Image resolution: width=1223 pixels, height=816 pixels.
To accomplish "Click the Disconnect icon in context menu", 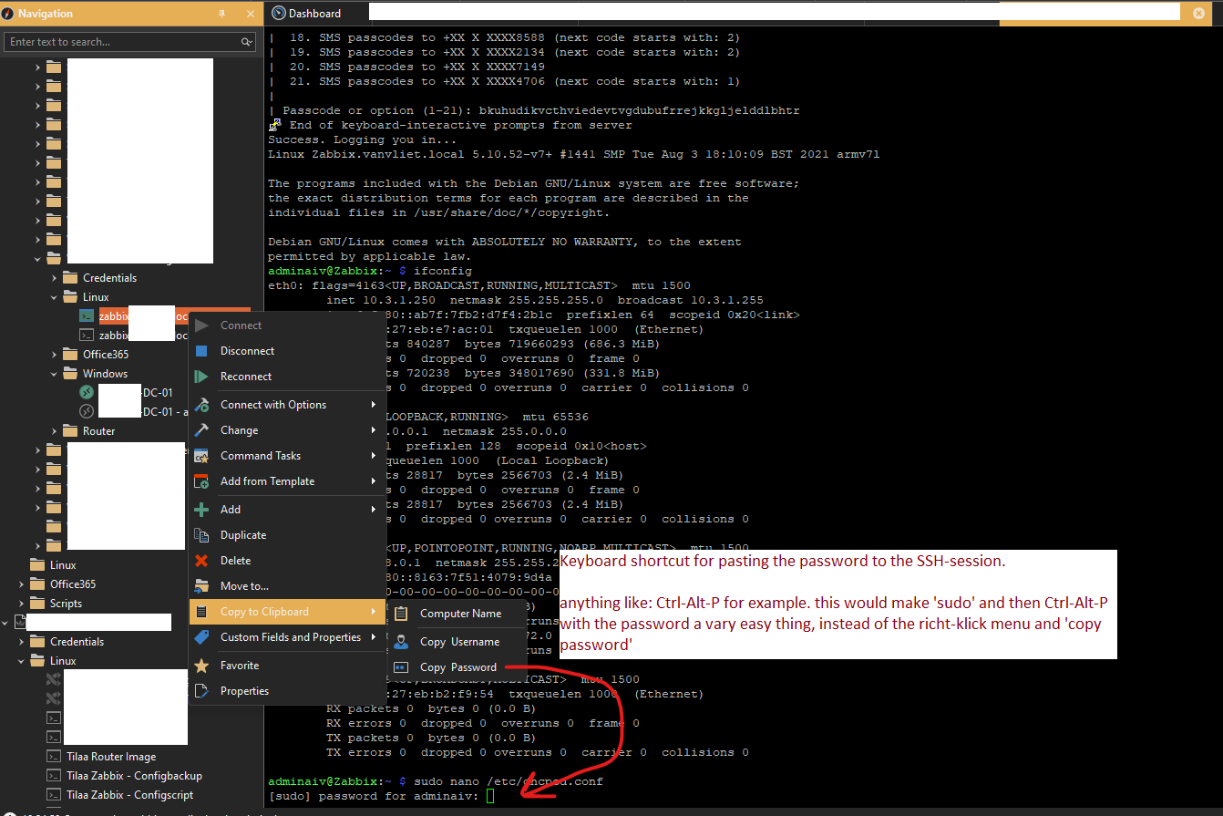I will (x=202, y=351).
